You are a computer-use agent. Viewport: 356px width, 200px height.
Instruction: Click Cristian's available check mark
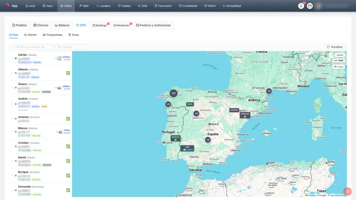pyautogui.click(x=68, y=146)
